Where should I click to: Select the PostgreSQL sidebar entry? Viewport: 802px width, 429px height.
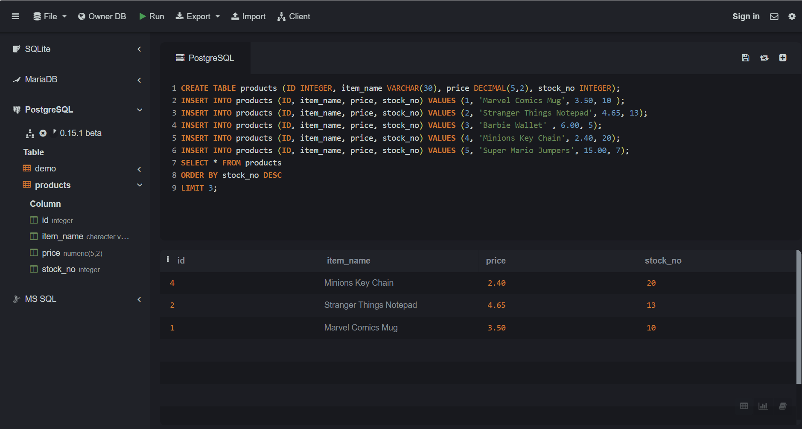(49, 110)
